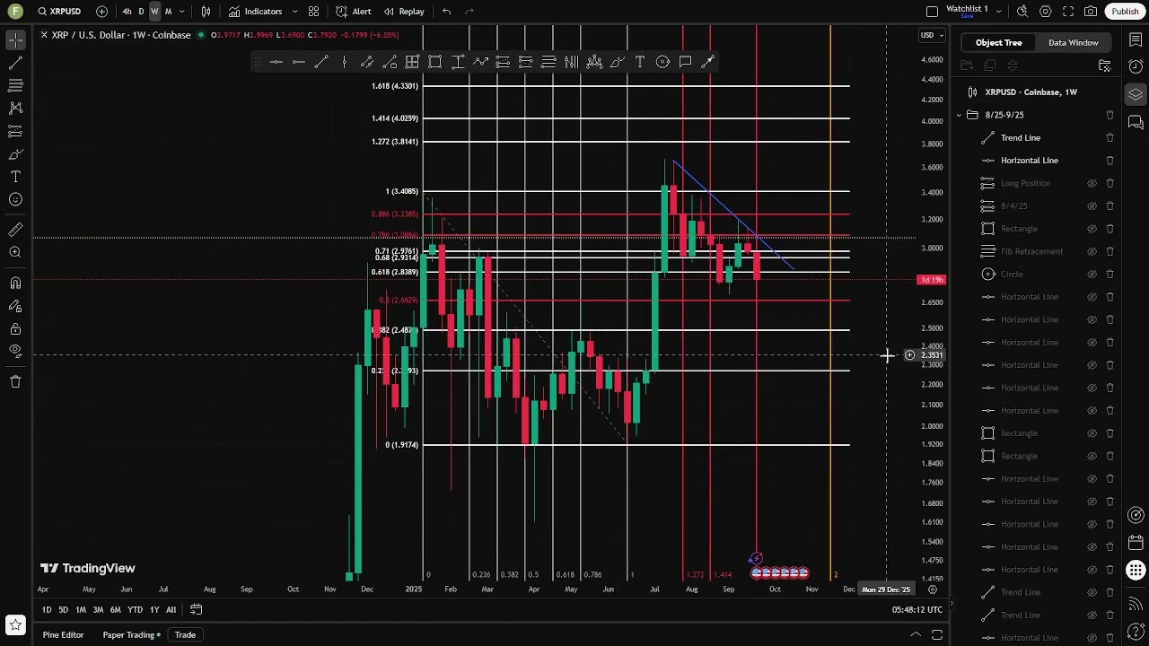
Task: Set the date range to 3M
Action: [x=98, y=610]
